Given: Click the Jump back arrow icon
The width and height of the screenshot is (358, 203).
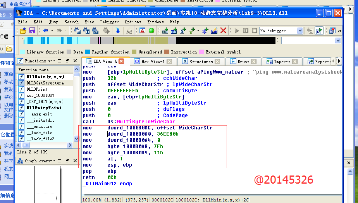Looking at the screenshot, I should [x=46, y=31].
